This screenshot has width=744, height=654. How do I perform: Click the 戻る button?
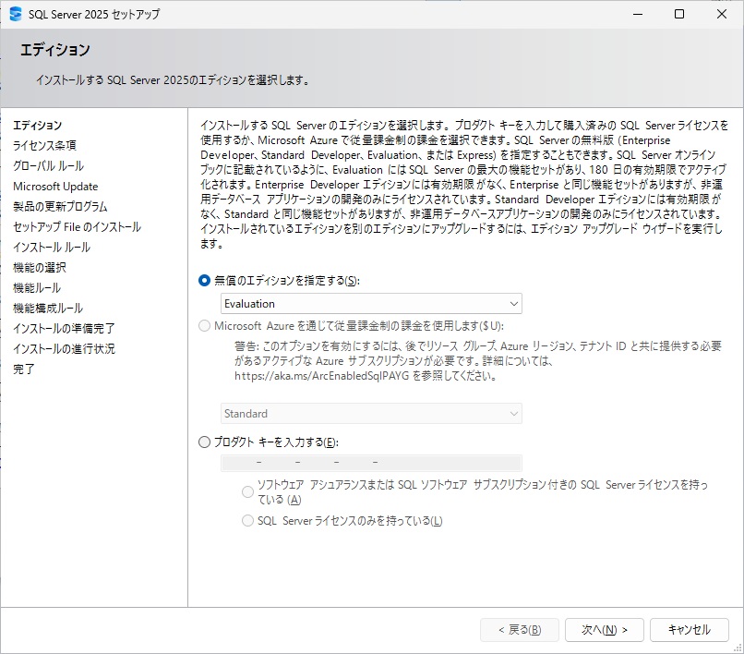coord(518,629)
